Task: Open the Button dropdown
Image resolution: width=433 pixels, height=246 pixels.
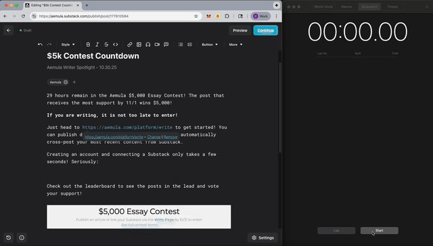Action: 210,45
